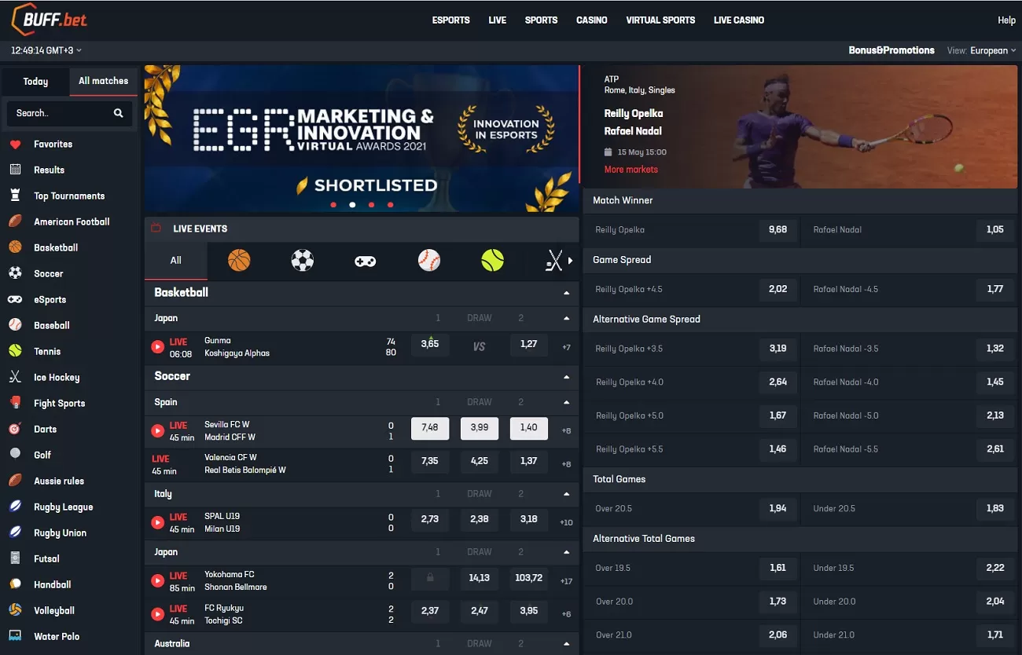Play live stream for Gunma match
This screenshot has width=1022, height=655.
click(157, 346)
